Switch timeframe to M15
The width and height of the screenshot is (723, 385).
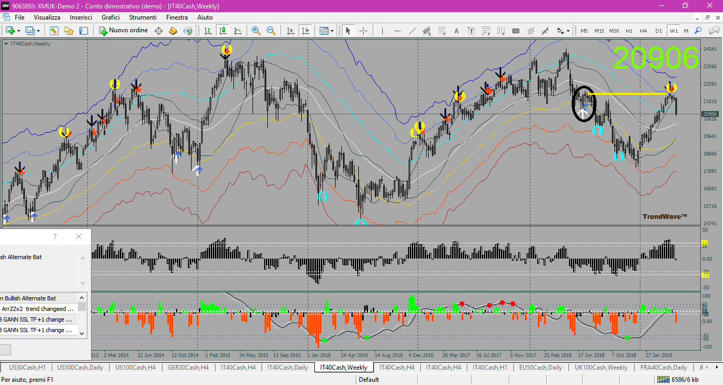pyautogui.click(x=599, y=31)
